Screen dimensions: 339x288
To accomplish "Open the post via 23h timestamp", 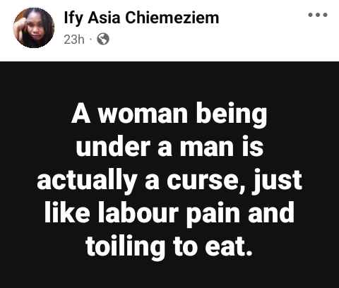I will tap(74, 40).
